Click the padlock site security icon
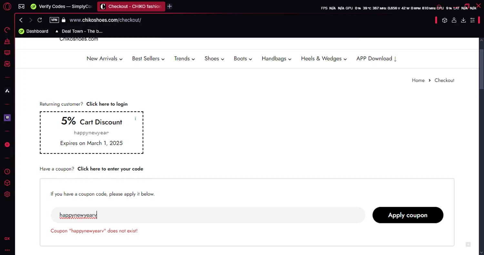The image size is (484, 255). click(x=64, y=20)
